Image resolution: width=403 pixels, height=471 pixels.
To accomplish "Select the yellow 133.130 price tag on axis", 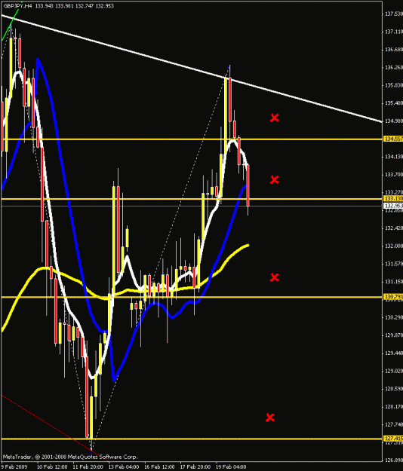I will point(393,198).
